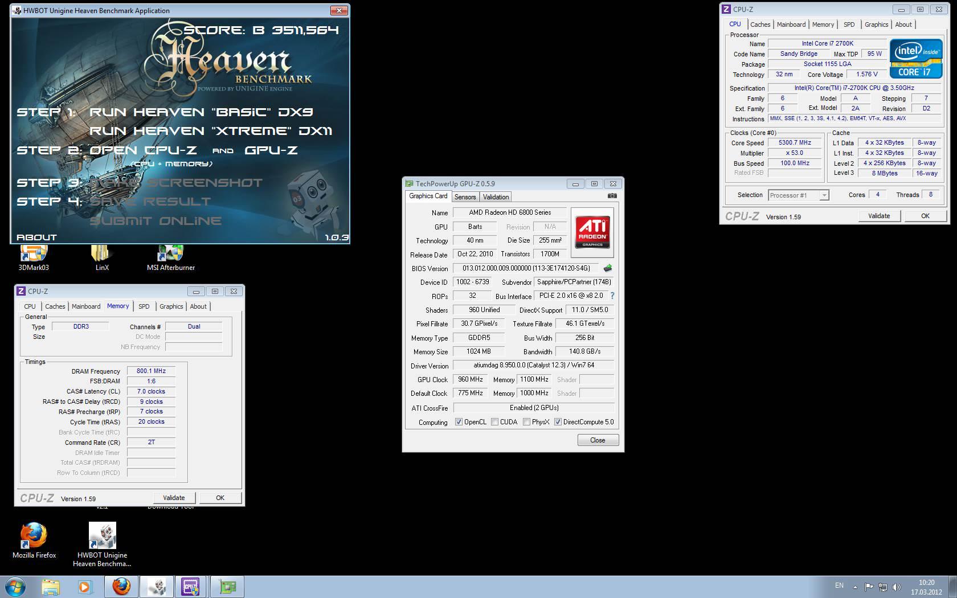Switch to Firefox in the taskbar

coord(121,587)
